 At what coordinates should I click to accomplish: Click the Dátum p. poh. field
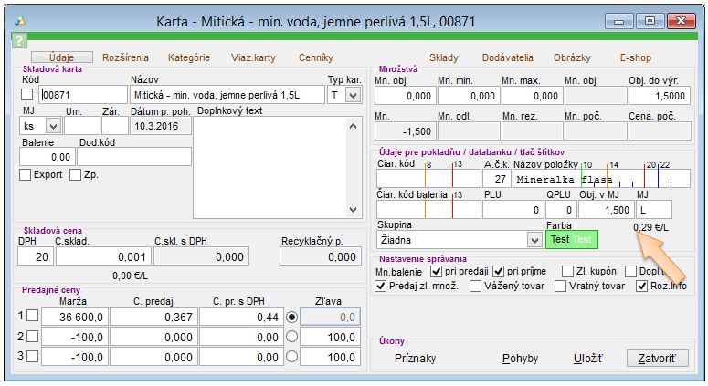[x=161, y=126]
